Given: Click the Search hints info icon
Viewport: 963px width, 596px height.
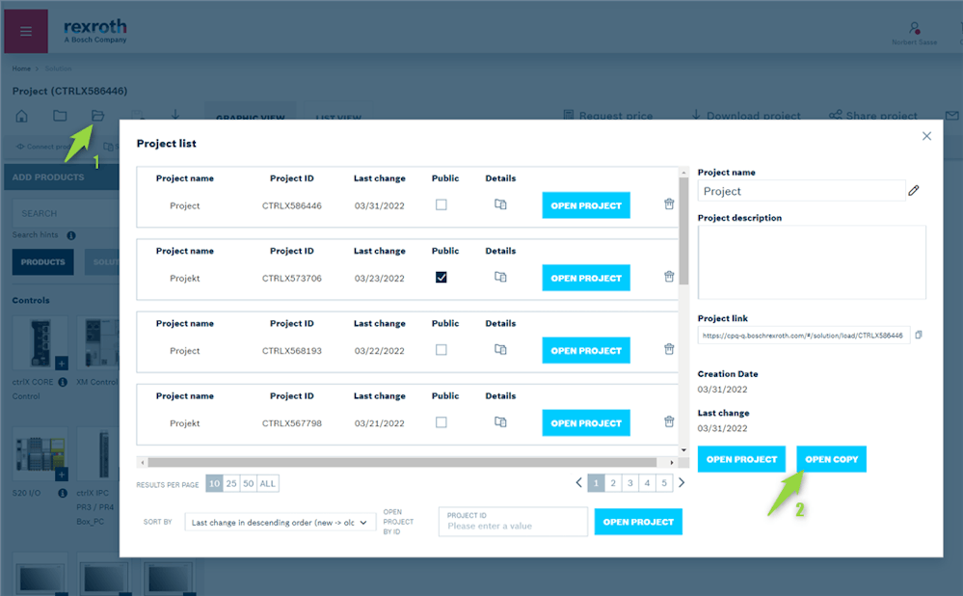Looking at the screenshot, I should 71,235.
